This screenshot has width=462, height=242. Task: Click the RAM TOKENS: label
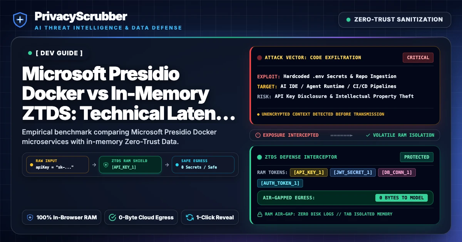tap(272, 172)
